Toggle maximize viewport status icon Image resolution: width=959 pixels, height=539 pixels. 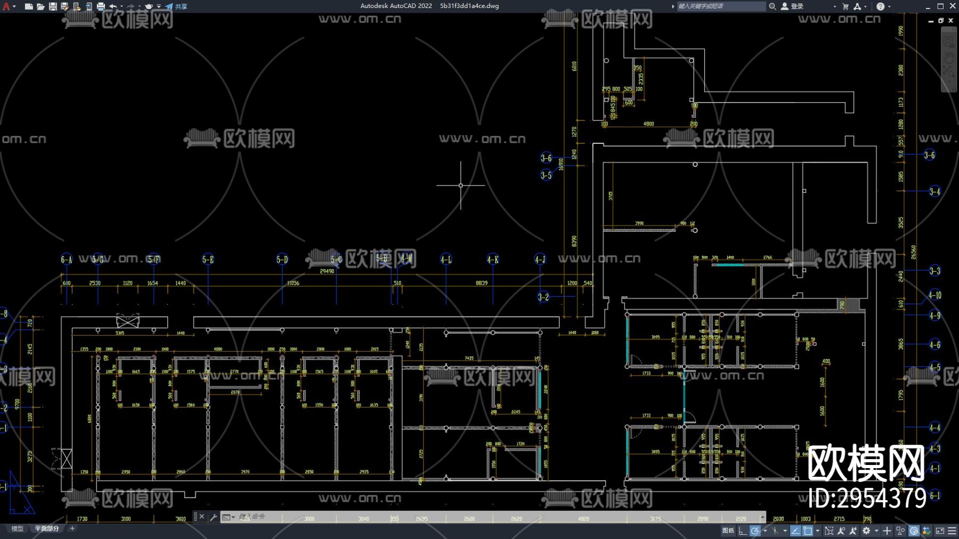click(829, 530)
